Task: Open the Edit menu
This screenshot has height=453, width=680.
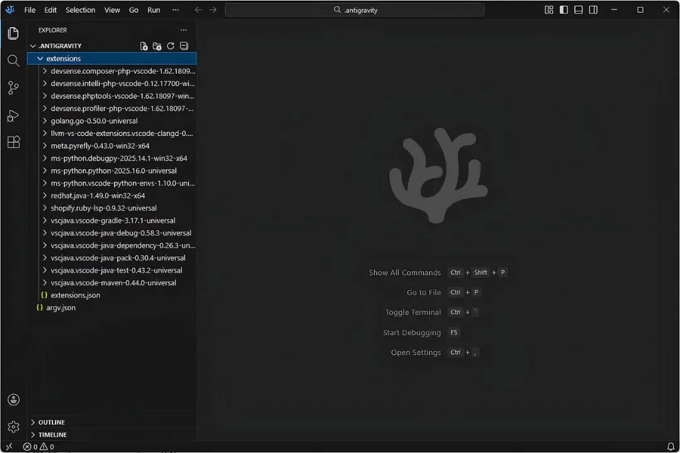Action: pyautogui.click(x=50, y=9)
